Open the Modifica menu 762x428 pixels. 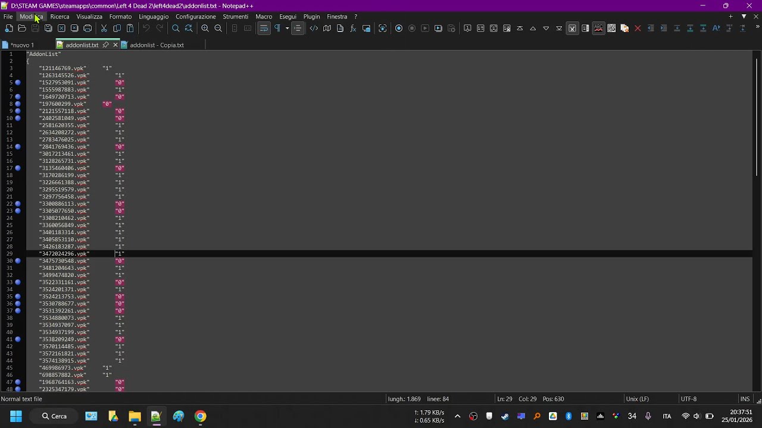(31, 17)
